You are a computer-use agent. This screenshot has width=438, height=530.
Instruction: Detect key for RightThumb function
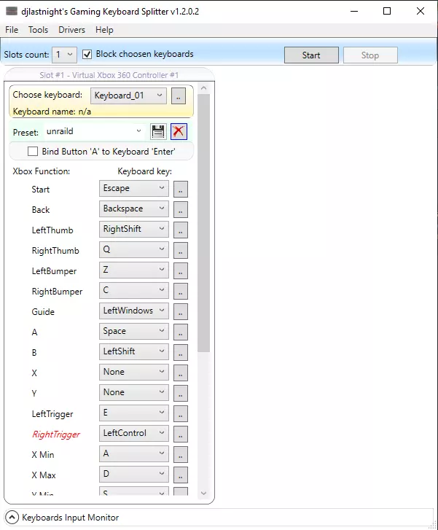point(181,250)
